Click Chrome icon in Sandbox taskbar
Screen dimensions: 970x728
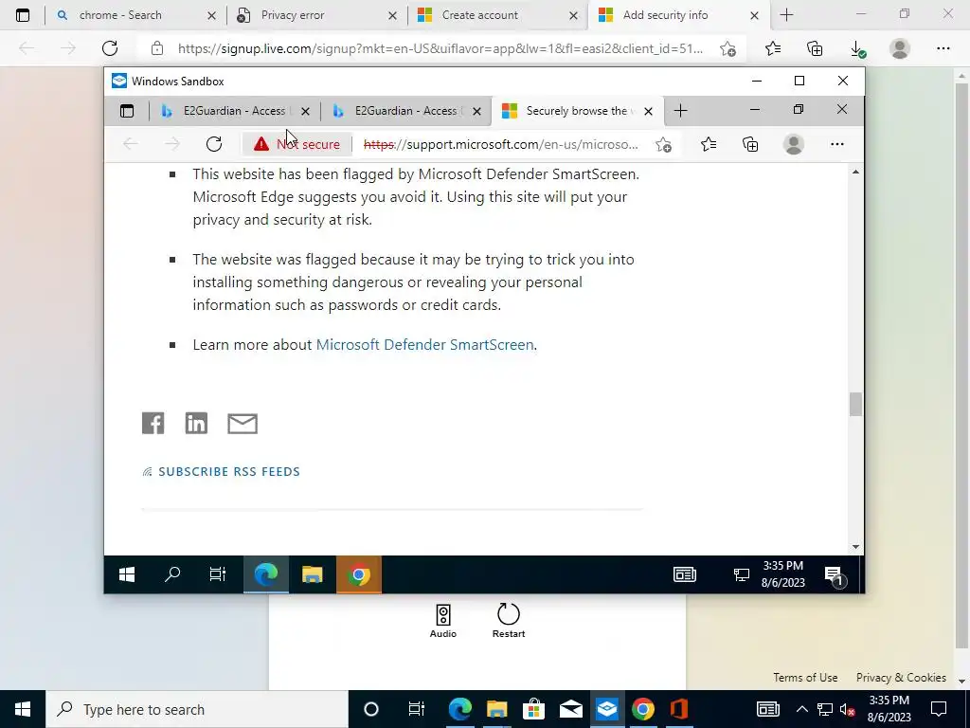click(359, 575)
